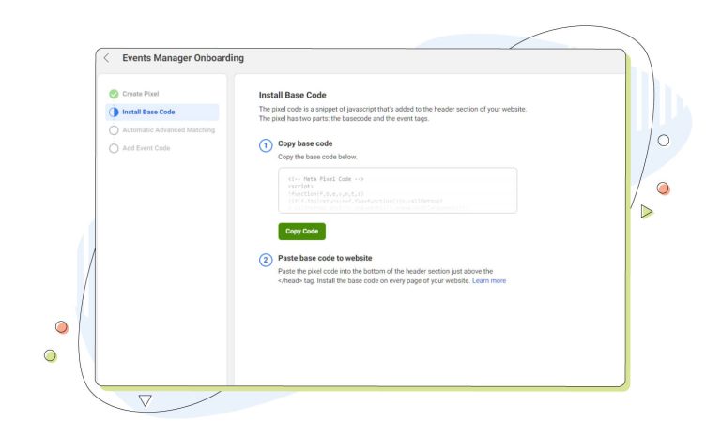Click inside the Meta Pixel code box

click(397, 190)
